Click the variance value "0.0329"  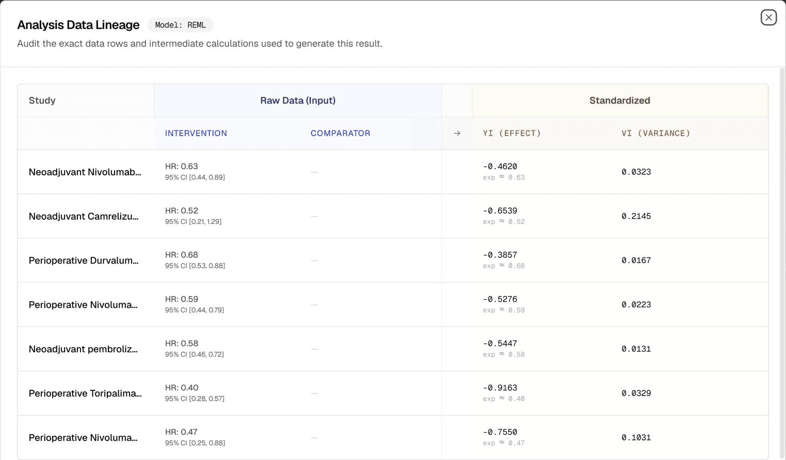636,393
